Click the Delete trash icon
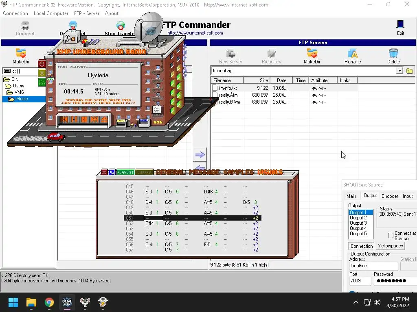Viewport: 417px width, 312px height. click(393, 53)
